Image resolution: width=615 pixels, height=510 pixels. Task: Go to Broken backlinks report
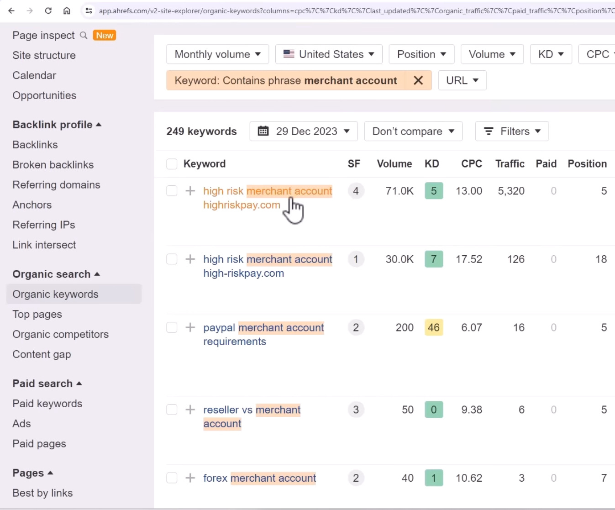(x=53, y=165)
